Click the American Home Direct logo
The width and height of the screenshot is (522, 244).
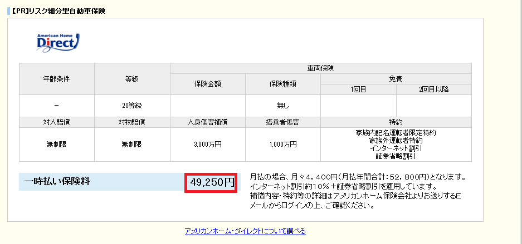(58, 42)
